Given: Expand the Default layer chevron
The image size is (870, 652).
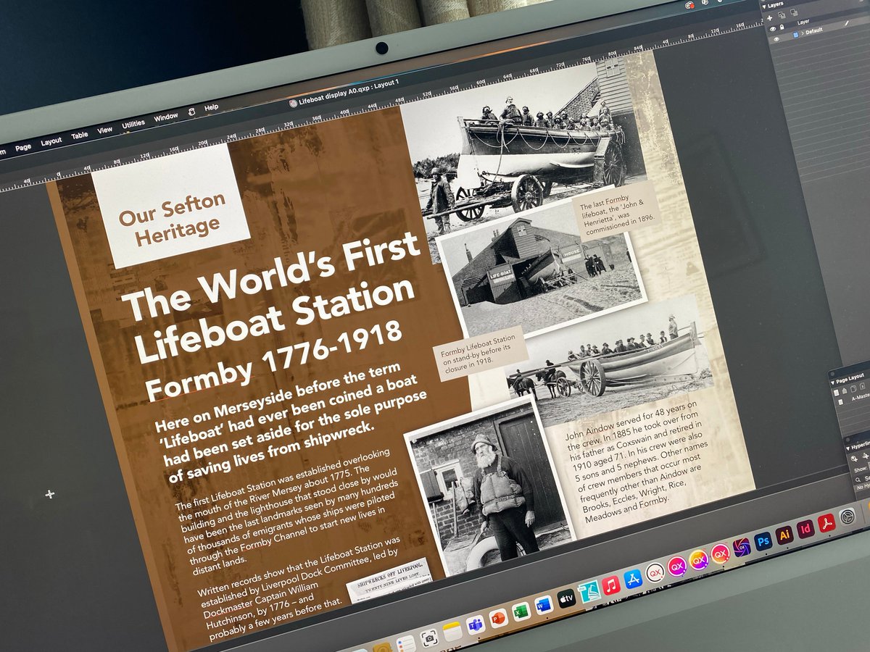Looking at the screenshot, I should point(803,33).
